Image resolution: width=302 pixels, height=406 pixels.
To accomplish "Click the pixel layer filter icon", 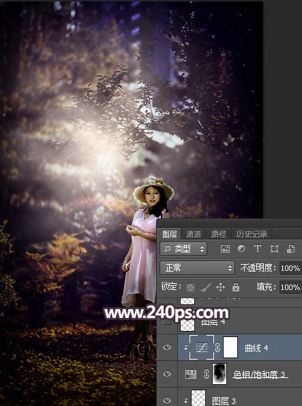I will [x=225, y=249].
